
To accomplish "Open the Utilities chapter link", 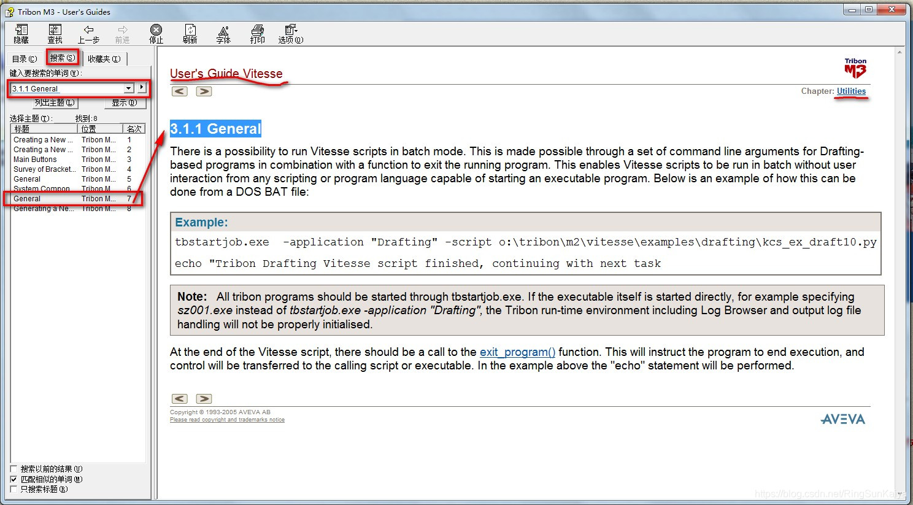I will [851, 91].
